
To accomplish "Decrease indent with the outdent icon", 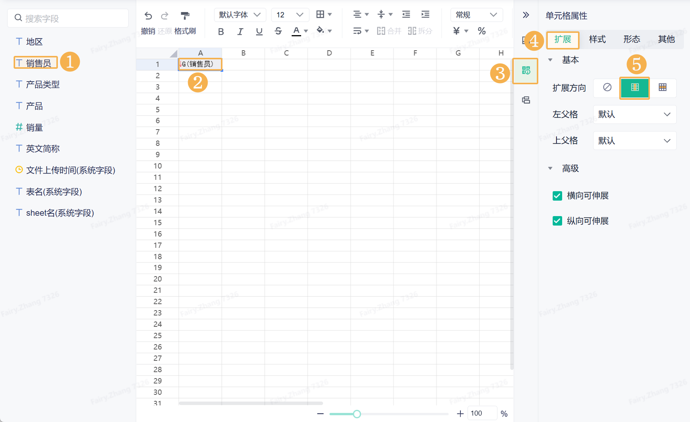I will [406, 14].
